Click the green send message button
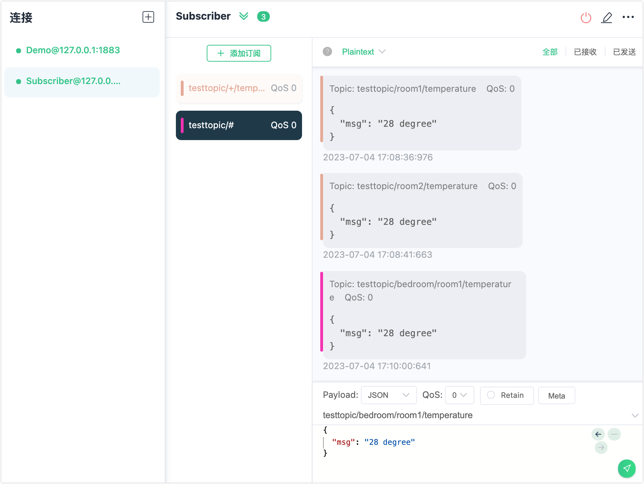644x484 pixels. click(626, 468)
